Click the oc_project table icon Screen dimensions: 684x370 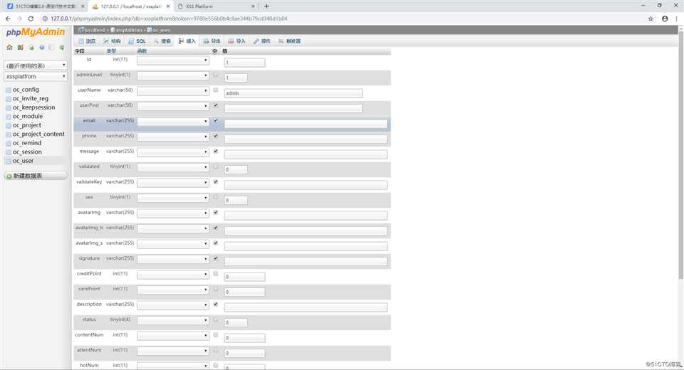coord(9,125)
